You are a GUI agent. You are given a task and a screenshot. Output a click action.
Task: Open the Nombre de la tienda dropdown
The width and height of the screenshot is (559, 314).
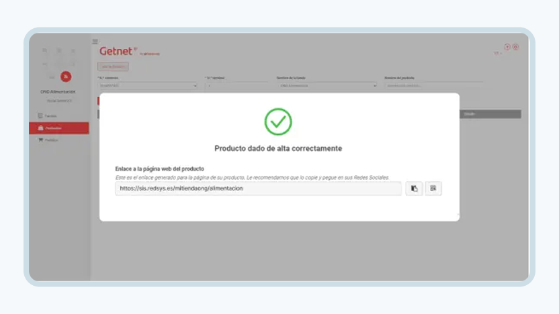[x=327, y=86]
